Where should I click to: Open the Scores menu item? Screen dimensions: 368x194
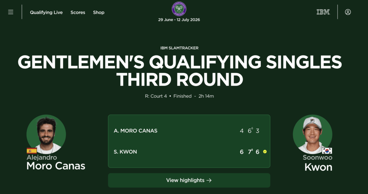click(78, 13)
